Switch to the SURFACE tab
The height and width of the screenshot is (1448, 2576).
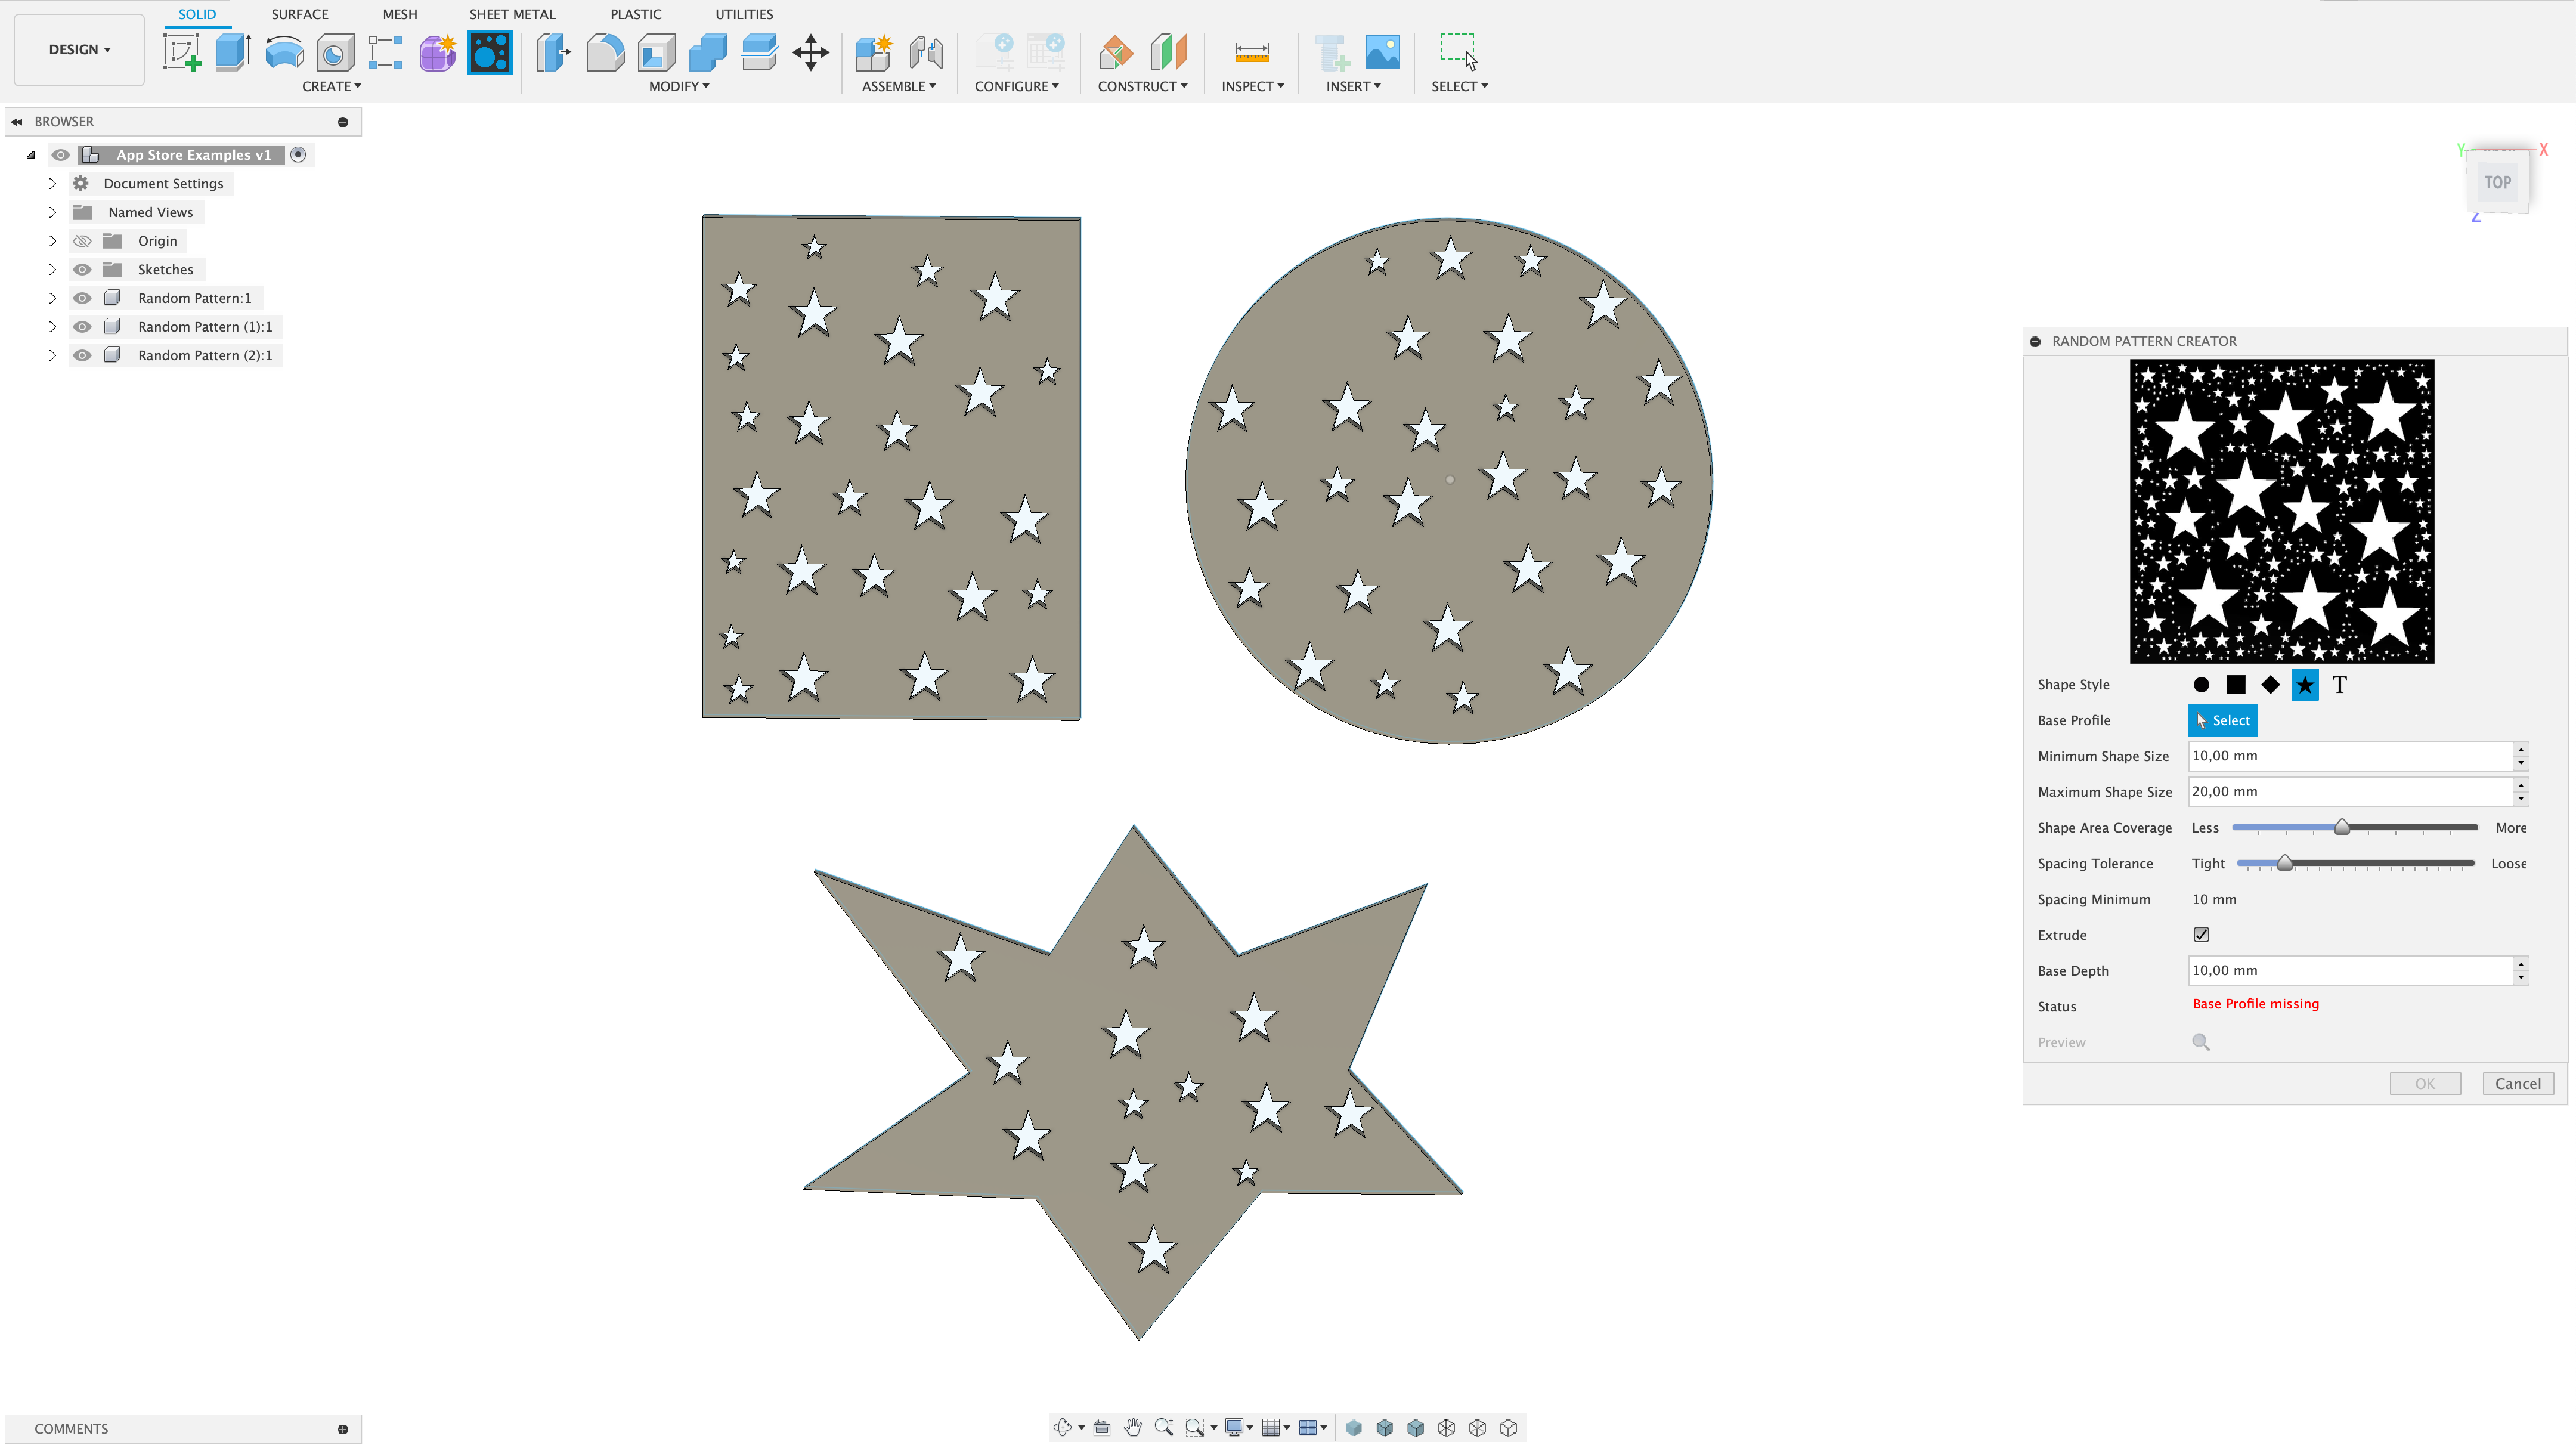299,14
